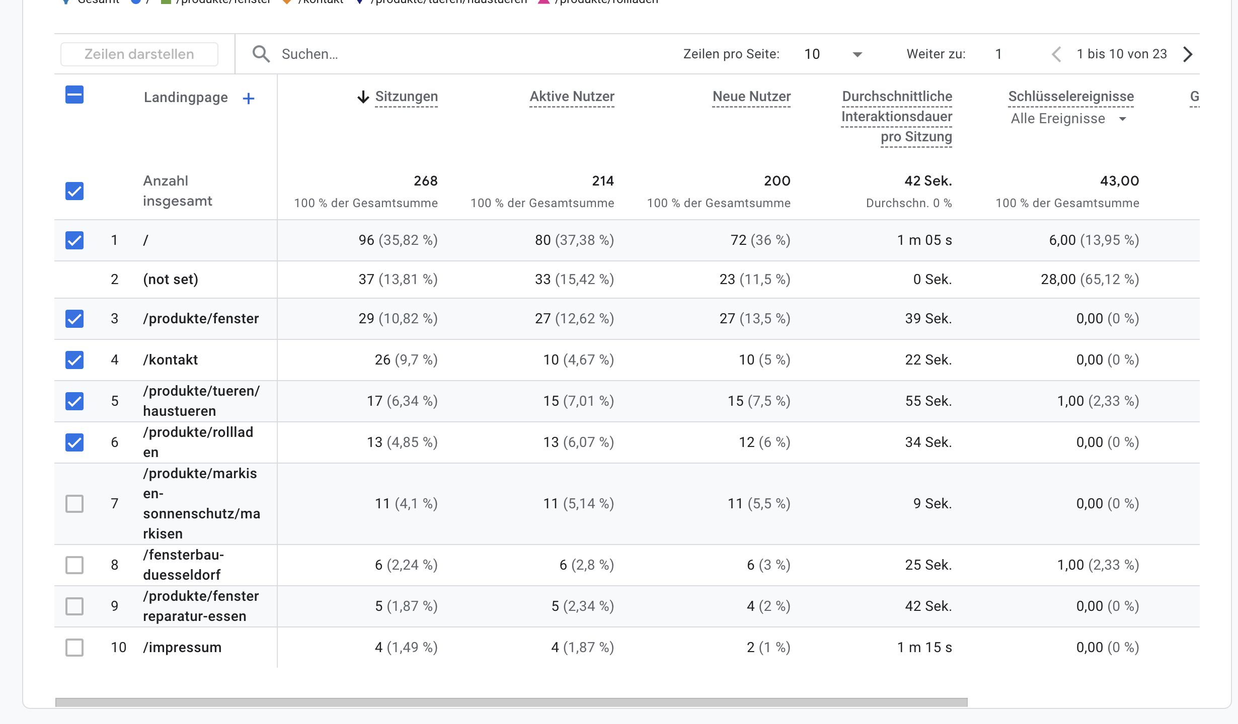Image resolution: width=1238 pixels, height=724 pixels.
Task: Select the Schlüsselereignisse column header
Action: [1070, 97]
